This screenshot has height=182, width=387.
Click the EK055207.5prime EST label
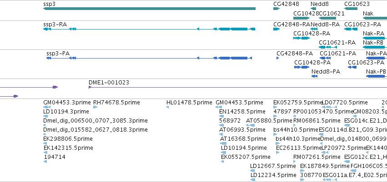click(246, 157)
